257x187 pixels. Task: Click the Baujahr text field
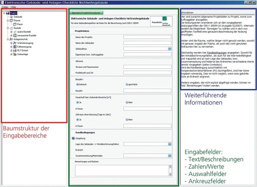(x=147, y=90)
